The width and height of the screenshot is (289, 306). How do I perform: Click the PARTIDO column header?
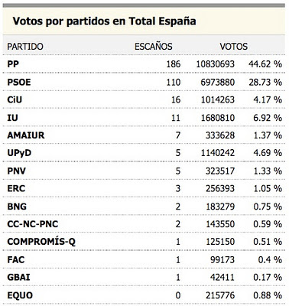(25, 47)
